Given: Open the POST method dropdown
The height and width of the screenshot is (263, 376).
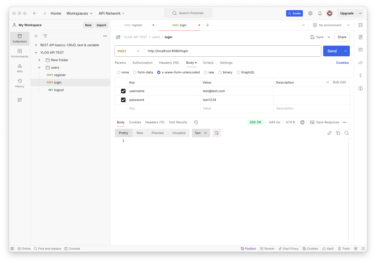Looking at the screenshot, I should 129,51.
